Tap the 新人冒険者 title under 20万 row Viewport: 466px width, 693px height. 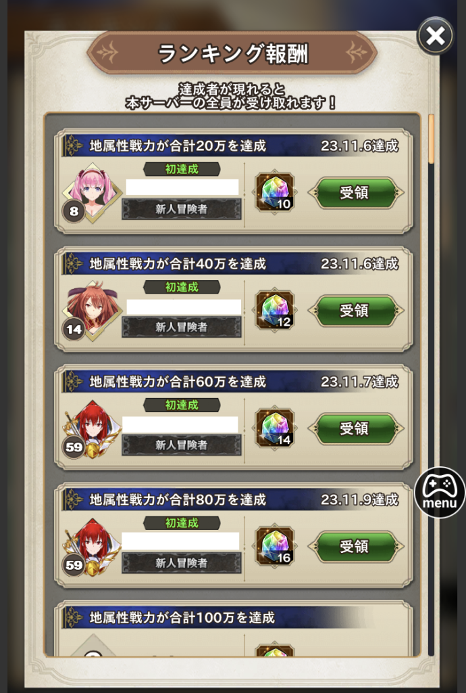(x=181, y=209)
